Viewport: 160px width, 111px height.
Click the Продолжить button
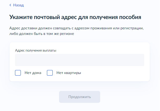pyautogui.click(x=80, y=97)
